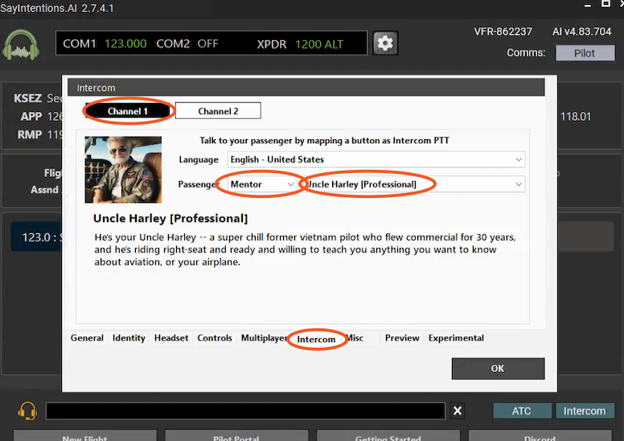This screenshot has height=441, width=624.
Task: Click the black message input field
Action: coord(245,410)
